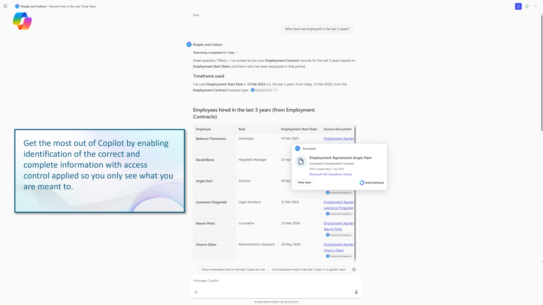Toggle the sidebar panel icon
The image size is (543, 305).
point(6,6)
